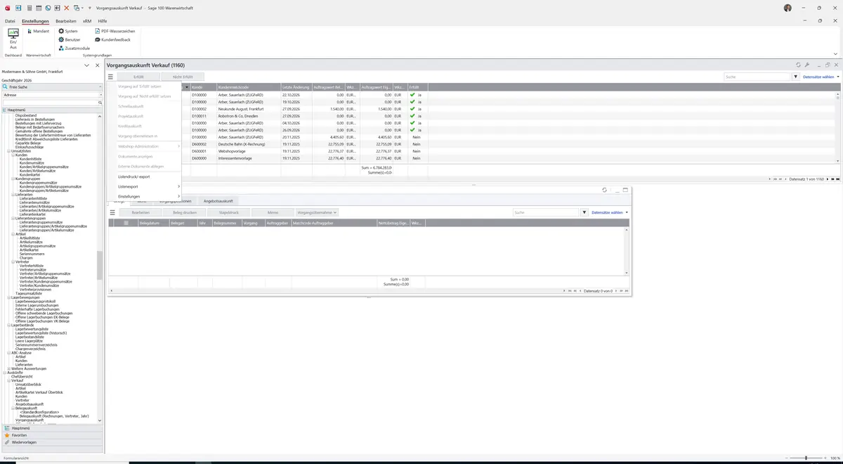
Task: Open Kundenfeedback from the ribbon
Action: pos(112,39)
